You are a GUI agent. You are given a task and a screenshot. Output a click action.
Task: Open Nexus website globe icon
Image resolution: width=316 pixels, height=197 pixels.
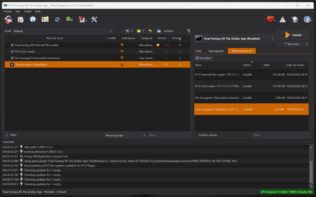pyautogui.click(x=33, y=20)
